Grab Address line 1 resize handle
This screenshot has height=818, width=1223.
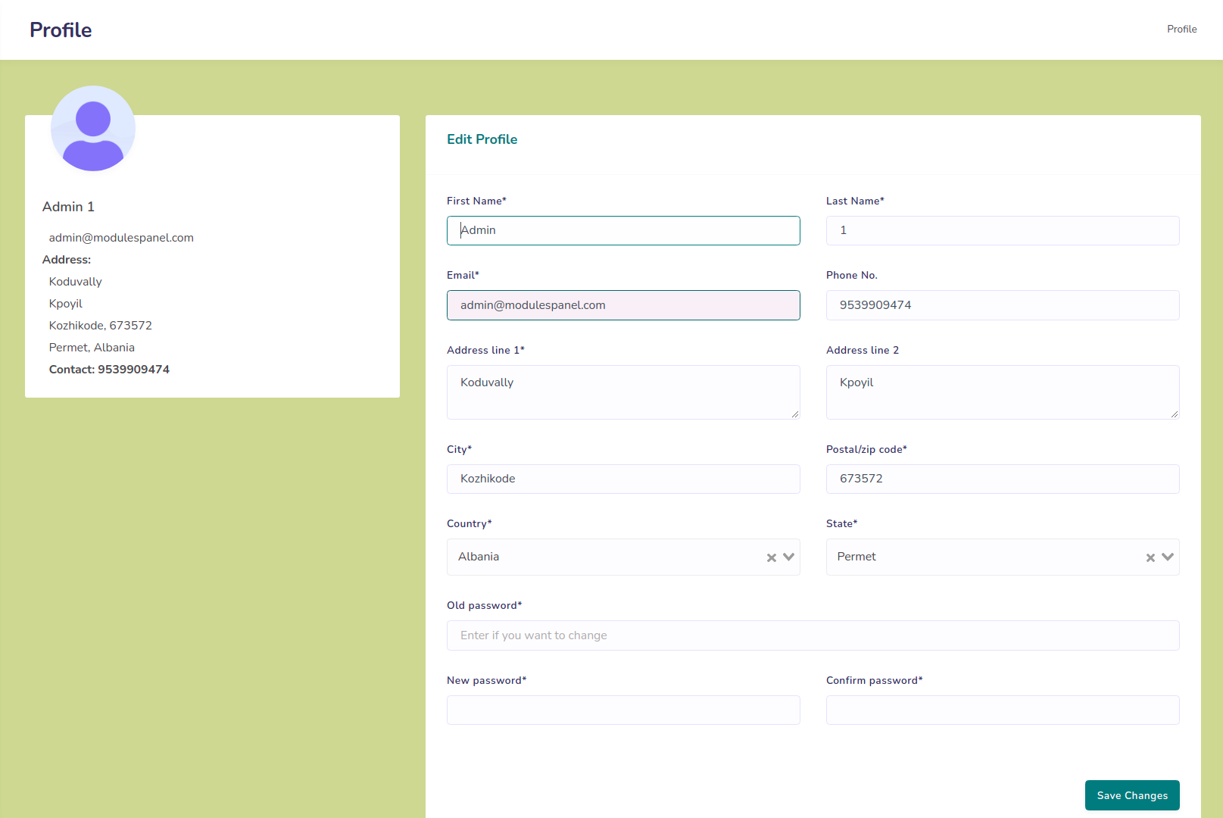(795, 414)
